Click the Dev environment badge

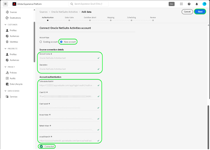pyautogui.click(x=172, y=4)
